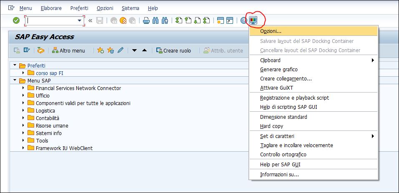
Task: Go to Previous page icon
Action: click(x=188, y=20)
